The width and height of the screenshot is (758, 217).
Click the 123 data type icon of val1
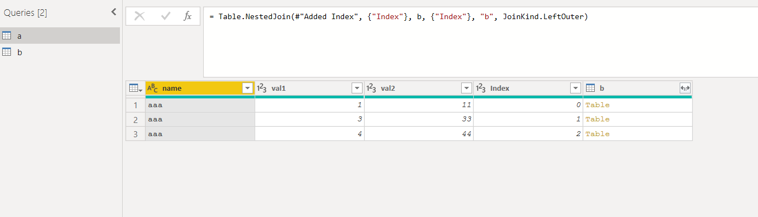262,88
